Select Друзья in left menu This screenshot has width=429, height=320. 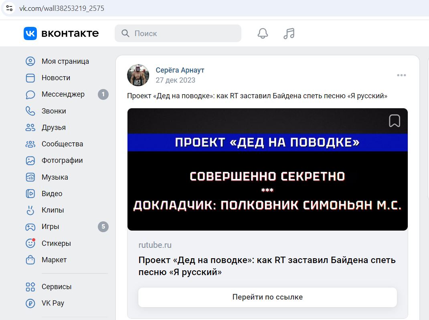[x=54, y=128]
